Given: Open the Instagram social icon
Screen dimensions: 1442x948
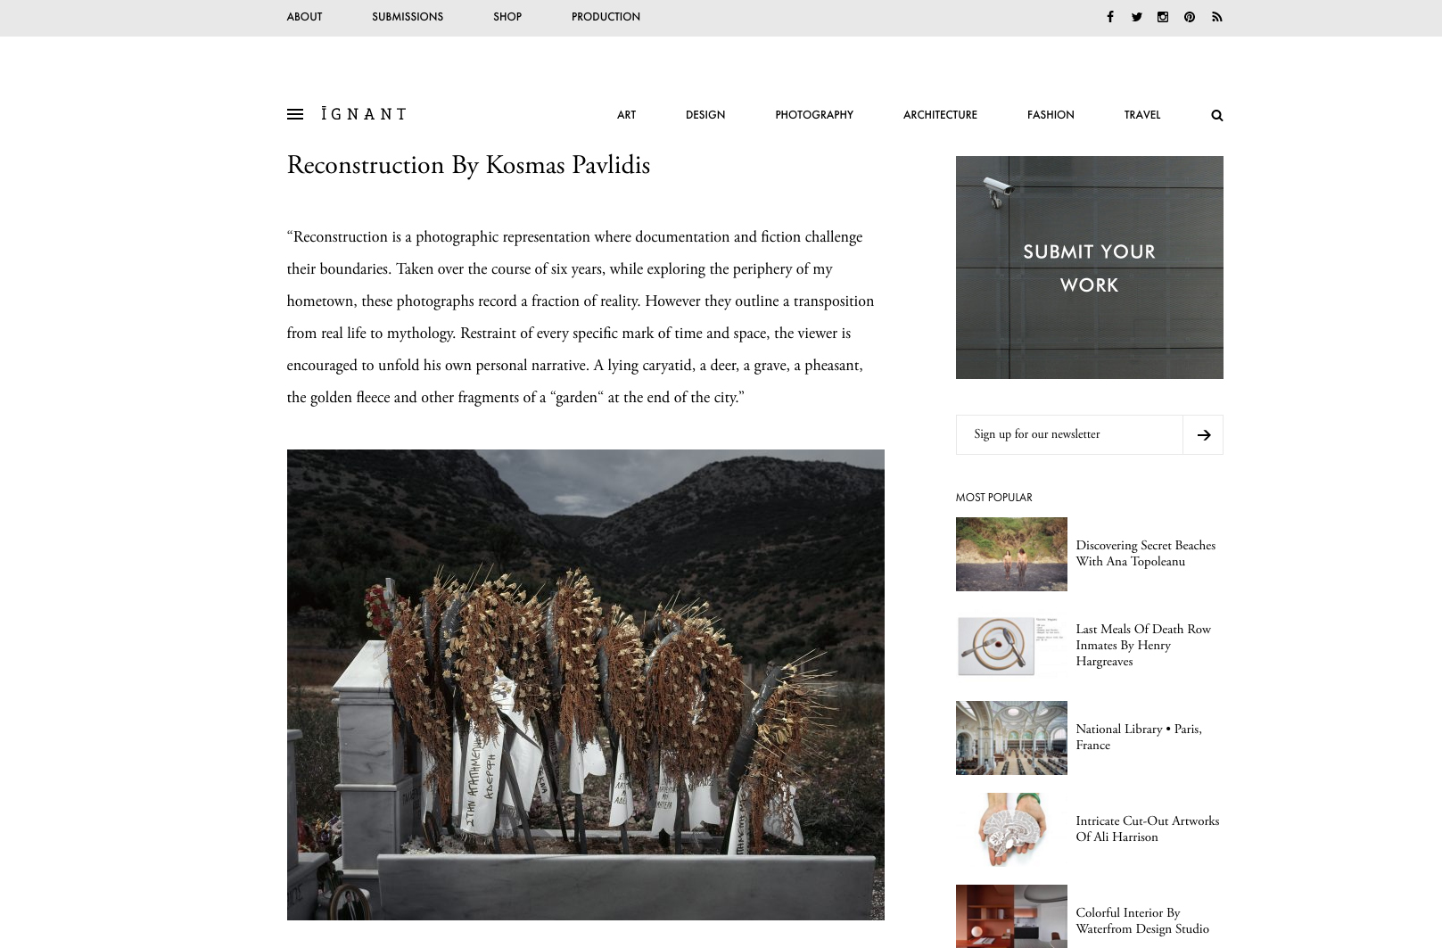Looking at the screenshot, I should point(1163,17).
